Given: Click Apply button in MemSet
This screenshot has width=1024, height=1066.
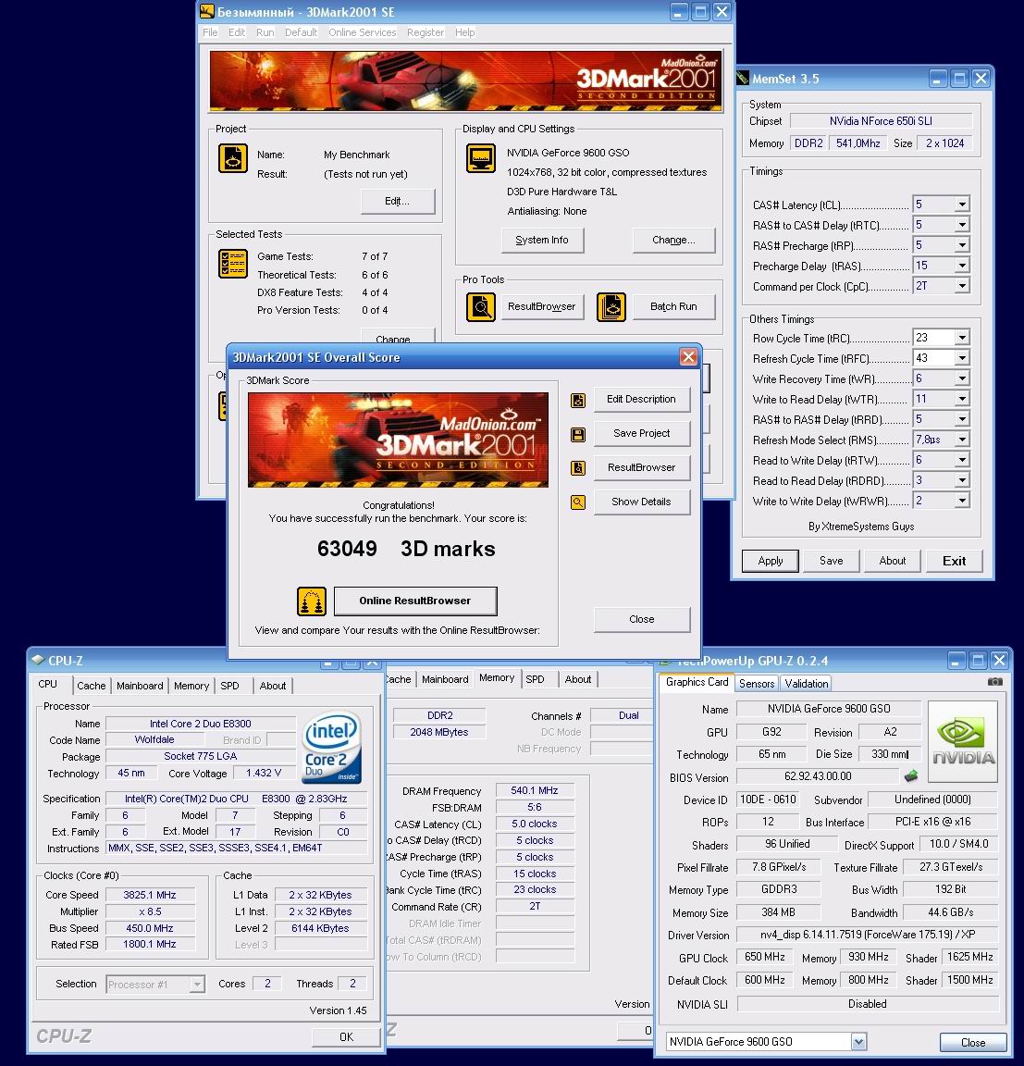Looking at the screenshot, I should pos(770,561).
